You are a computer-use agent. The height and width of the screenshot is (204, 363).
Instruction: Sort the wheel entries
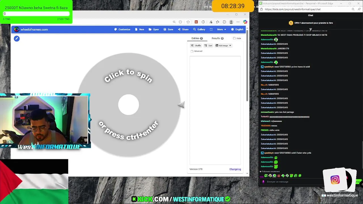[x=208, y=45]
